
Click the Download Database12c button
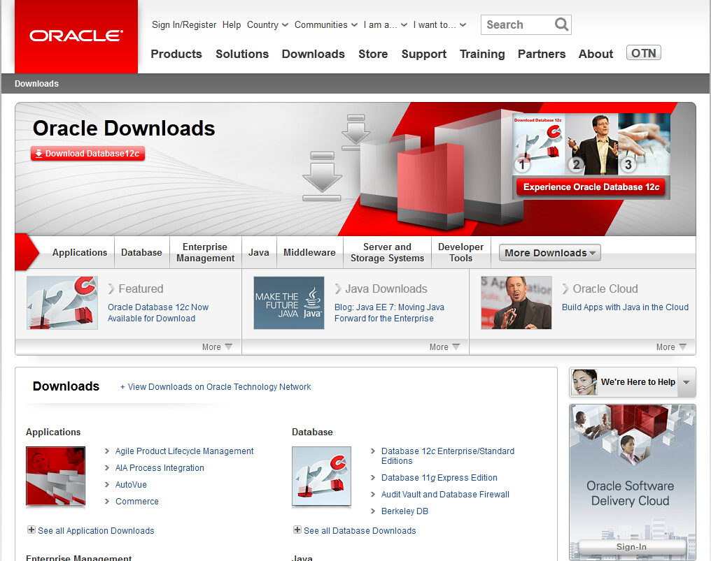[x=88, y=154]
